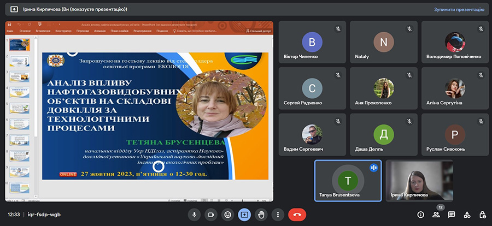492x226 pixels.
Task: Leave the call with the red button
Action: pyautogui.click(x=297, y=215)
